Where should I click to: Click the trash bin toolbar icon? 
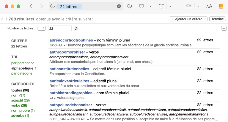coord(161,6)
